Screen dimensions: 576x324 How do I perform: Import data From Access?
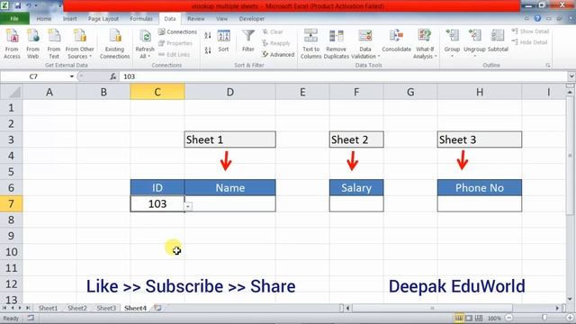[12, 44]
